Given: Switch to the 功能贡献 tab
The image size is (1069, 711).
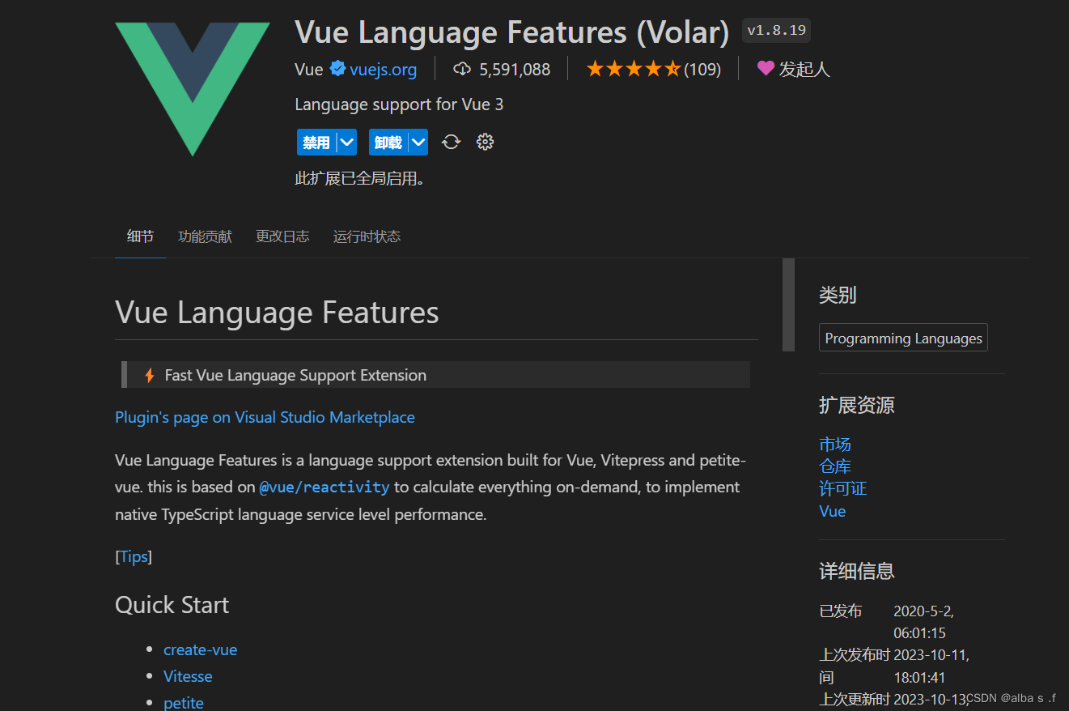Looking at the screenshot, I should coord(204,236).
